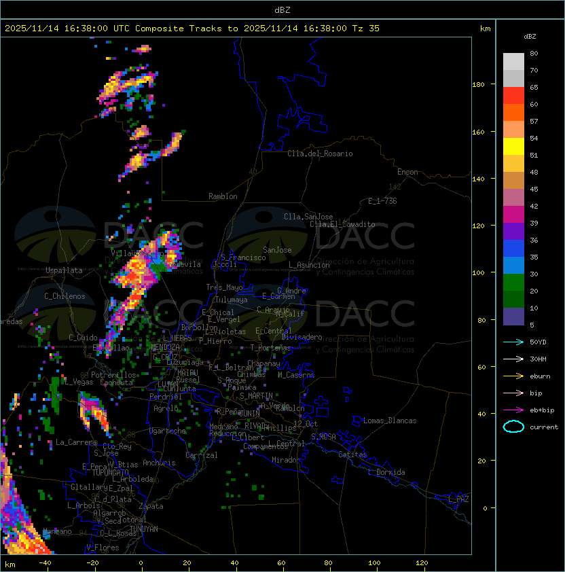Choose the purple swatch between 39 and 36

coord(513,231)
